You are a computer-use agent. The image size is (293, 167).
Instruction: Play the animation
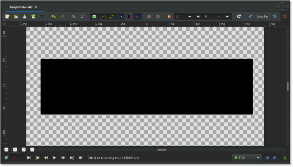pyautogui.click(x=54, y=158)
